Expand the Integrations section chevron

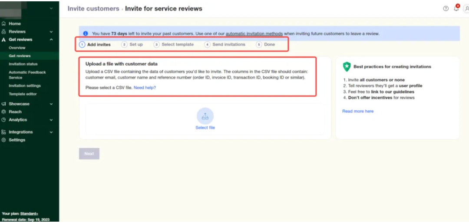[51, 132]
